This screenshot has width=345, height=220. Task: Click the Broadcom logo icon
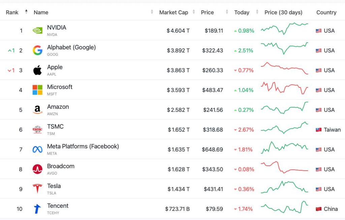point(37,169)
